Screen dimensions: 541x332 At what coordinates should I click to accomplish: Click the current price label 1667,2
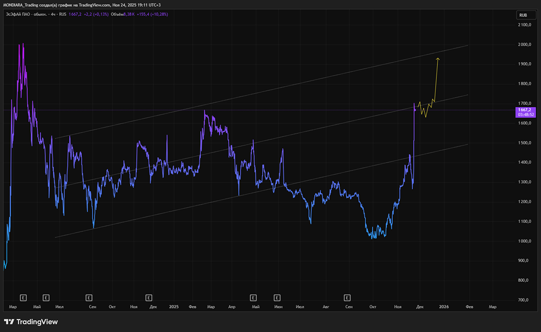coord(525,110)
